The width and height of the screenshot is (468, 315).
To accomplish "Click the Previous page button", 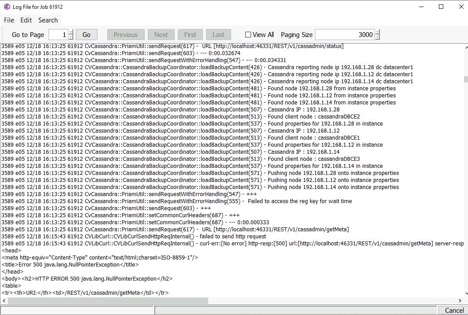I will tap(126, 34).
